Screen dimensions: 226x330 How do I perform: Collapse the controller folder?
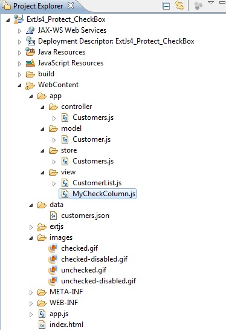(x=43, y=107)
